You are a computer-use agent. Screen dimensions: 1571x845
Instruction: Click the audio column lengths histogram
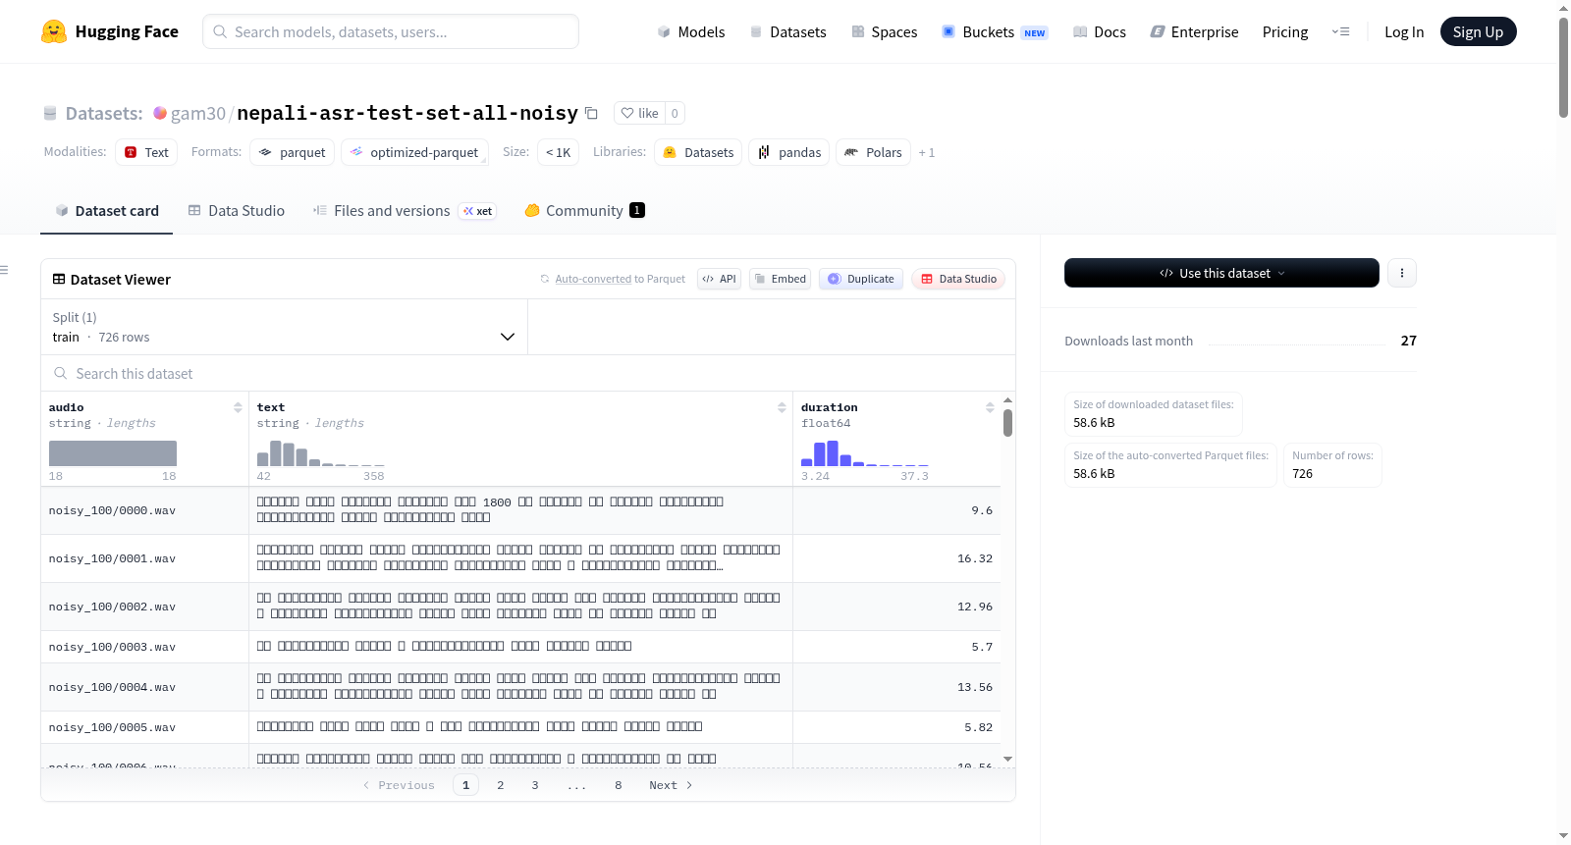tap(113, 453)
